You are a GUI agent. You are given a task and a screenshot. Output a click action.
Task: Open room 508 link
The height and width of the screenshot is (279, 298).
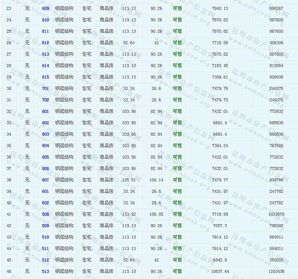tap(46, 214)
